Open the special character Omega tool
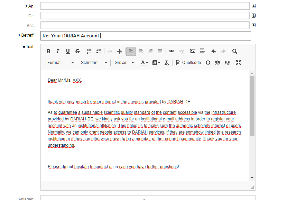288x200 pixels. (x=208, y=63)
